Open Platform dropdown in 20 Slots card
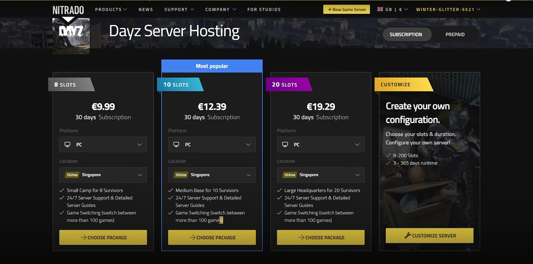The width and height of the screenshot is (533, 264). (x=321, y=144)
